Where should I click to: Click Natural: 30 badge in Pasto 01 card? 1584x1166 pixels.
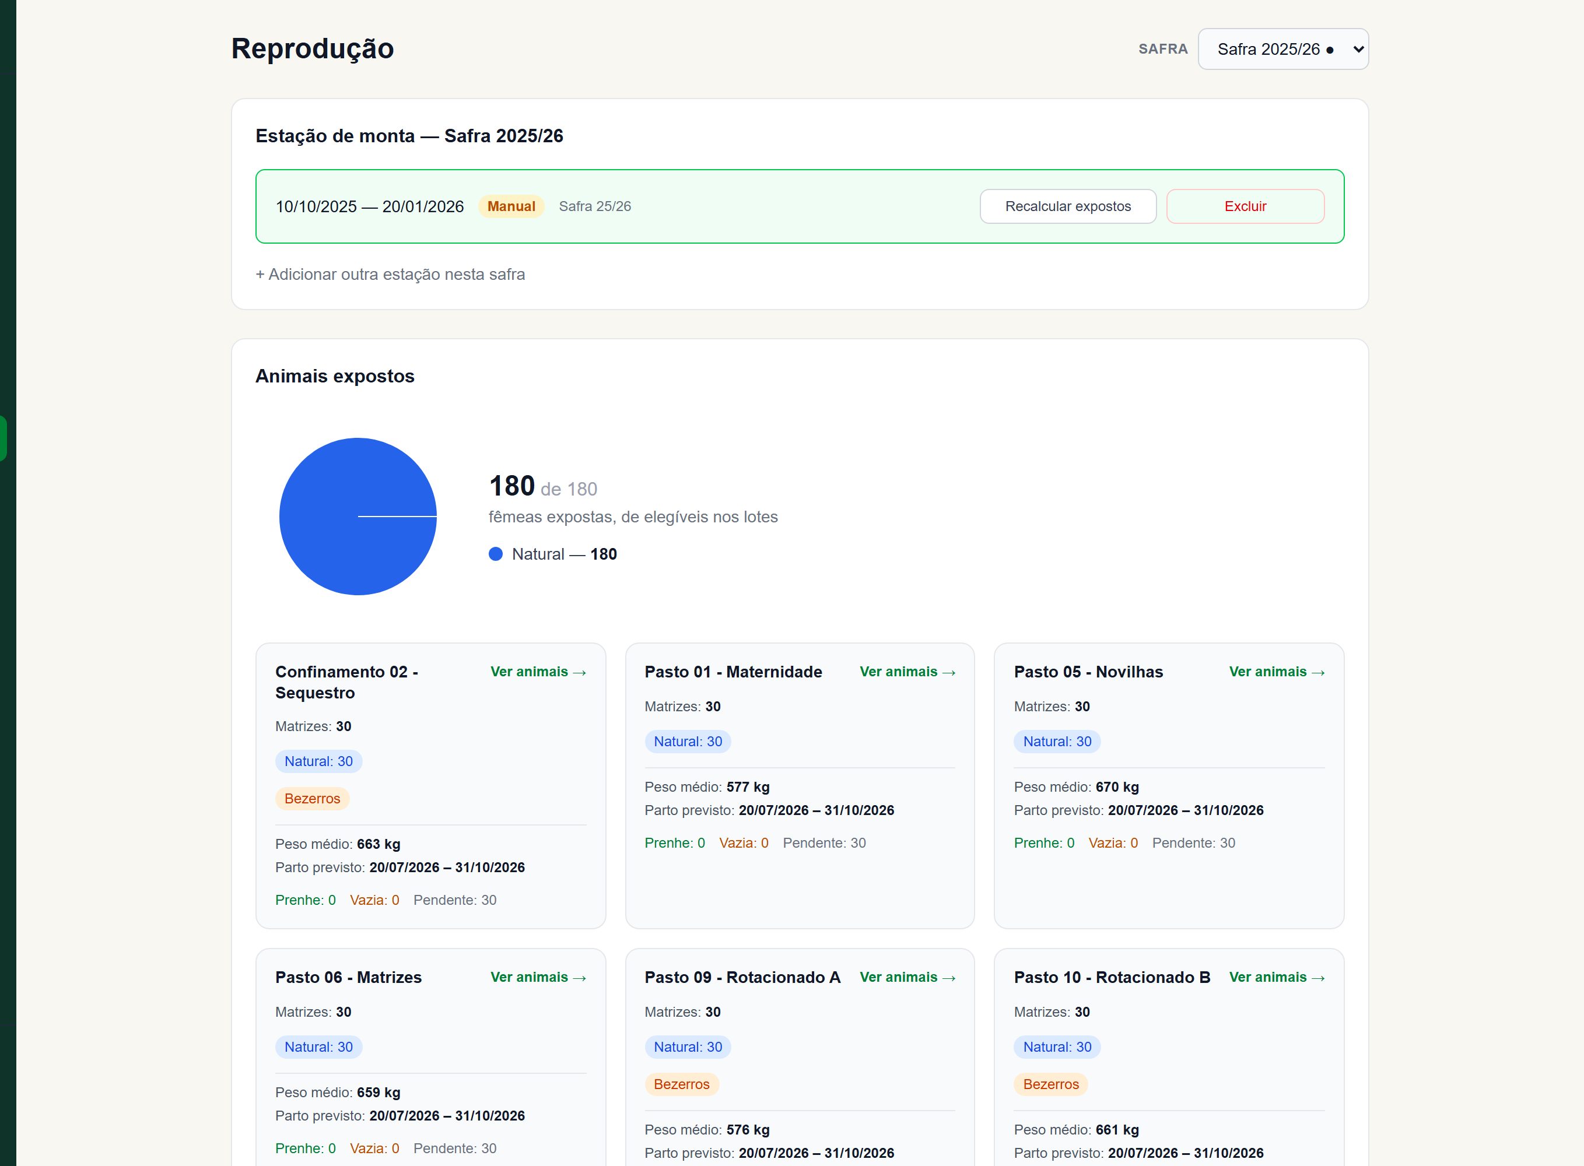[x=688, y=742]
